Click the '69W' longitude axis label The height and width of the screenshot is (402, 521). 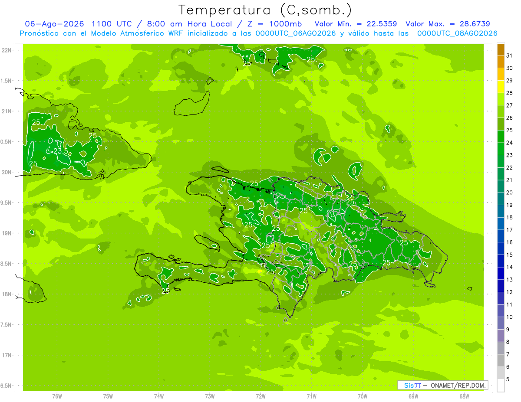tap(413, 396)
